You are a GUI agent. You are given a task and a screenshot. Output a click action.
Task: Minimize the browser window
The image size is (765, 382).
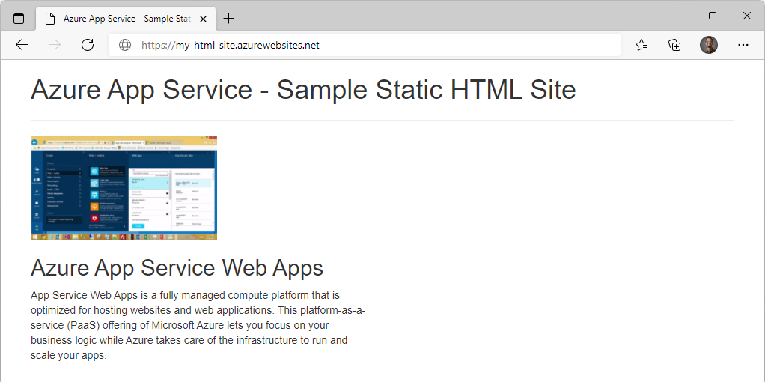(678, 16)
